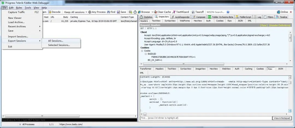The image size is (295, 128).
Task: Open the Log tab
Action: pos(257,17)
